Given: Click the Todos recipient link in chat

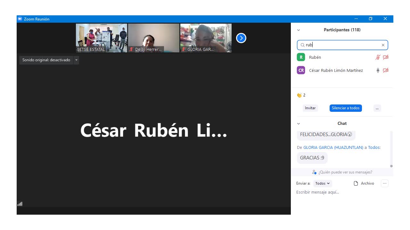Looking at the screenshot, I should pyautogui.click(x=373, y=148).
